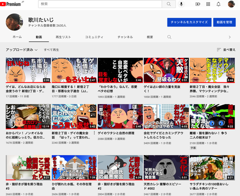This screenshot has height=196, width=240.
Task: Click the 動画を管理 button
Action: [x=224, y=22]
